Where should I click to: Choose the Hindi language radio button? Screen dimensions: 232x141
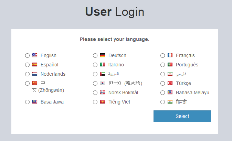[163, 102]
